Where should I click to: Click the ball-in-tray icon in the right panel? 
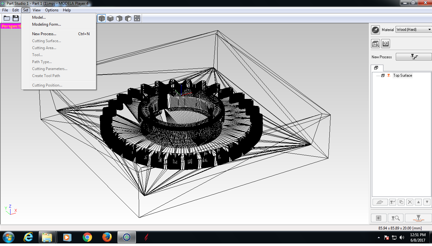[386, 44]
